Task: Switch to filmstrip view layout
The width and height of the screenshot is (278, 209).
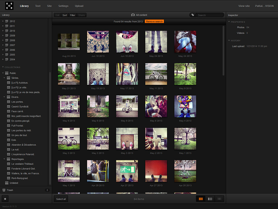Action: (219, 199)
